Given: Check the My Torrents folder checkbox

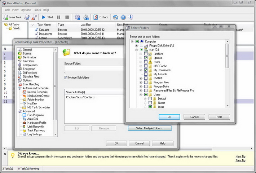Looking at the screenshot, I should 146,74.
